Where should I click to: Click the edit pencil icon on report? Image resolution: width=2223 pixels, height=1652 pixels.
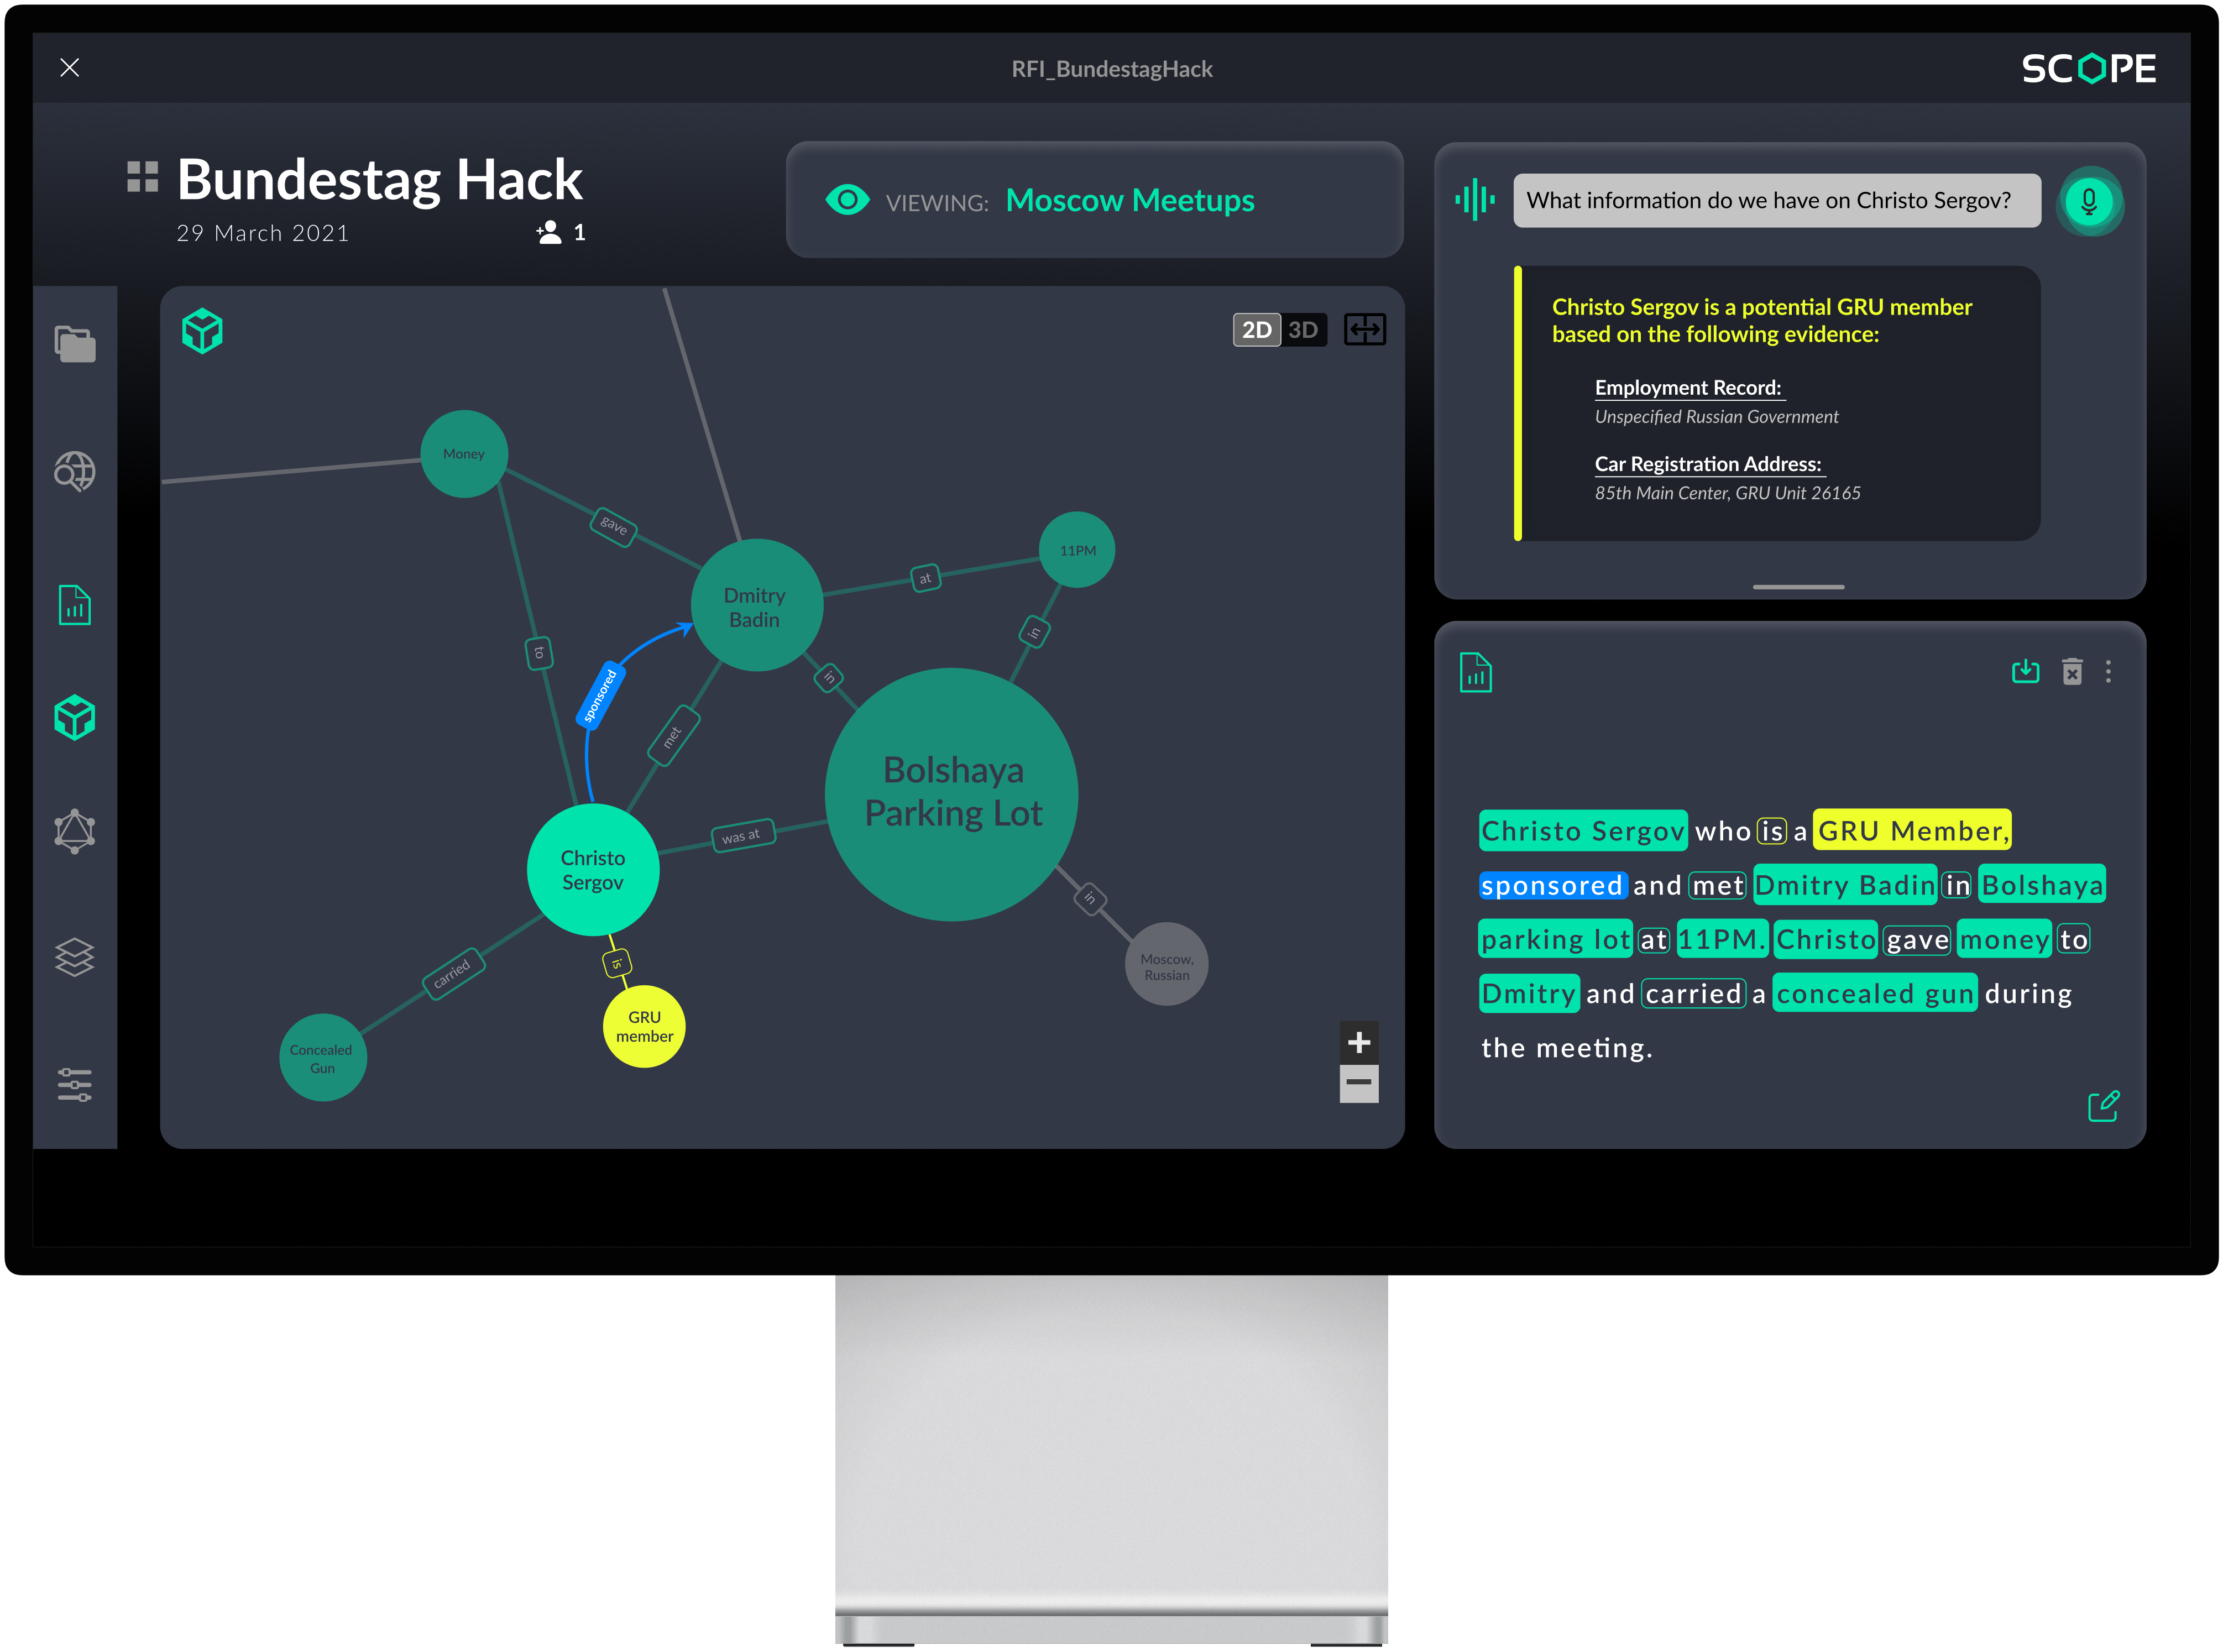coord(2103,1106)
